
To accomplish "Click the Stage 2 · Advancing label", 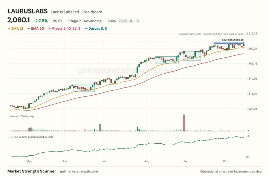I will pyautogui.click(x=85, y=21).
